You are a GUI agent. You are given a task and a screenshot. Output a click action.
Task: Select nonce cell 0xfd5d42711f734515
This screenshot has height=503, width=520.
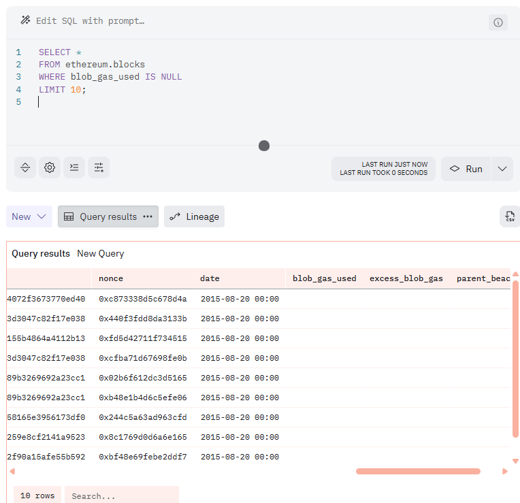point(143,338)
